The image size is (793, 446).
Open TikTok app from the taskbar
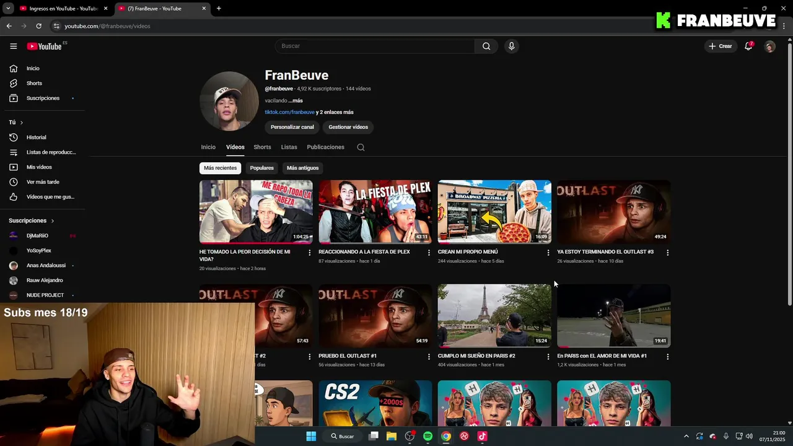tap(483, 436)
